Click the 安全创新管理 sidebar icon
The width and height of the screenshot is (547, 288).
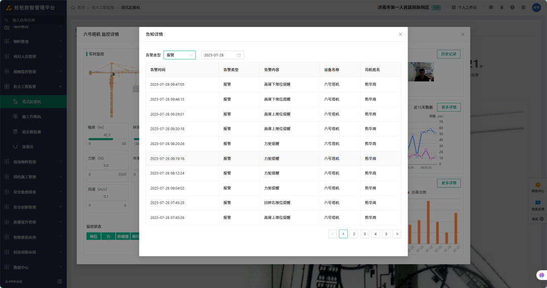click(x=7, y=207)
